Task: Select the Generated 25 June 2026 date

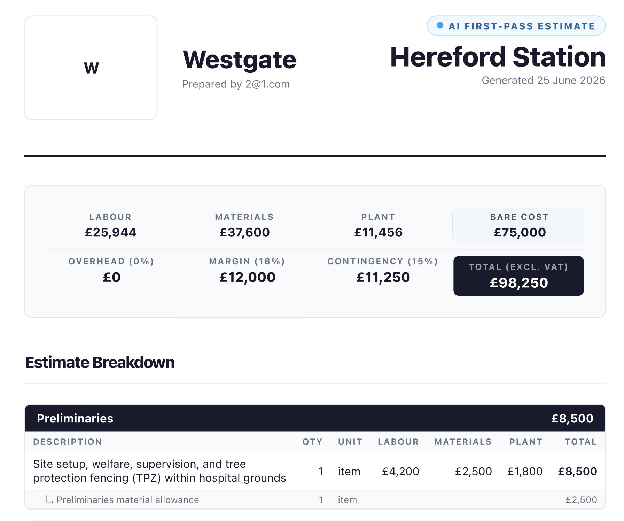Action: point(544,80)
